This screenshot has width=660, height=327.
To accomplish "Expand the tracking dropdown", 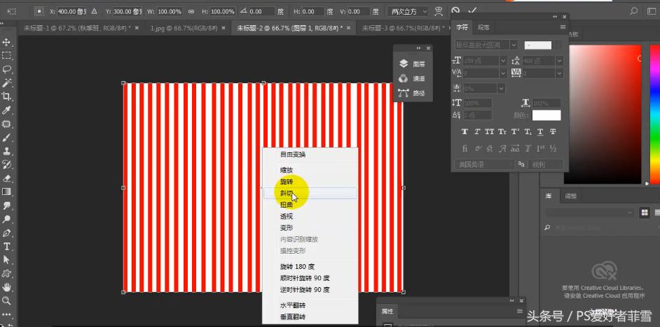I will 559,73.
